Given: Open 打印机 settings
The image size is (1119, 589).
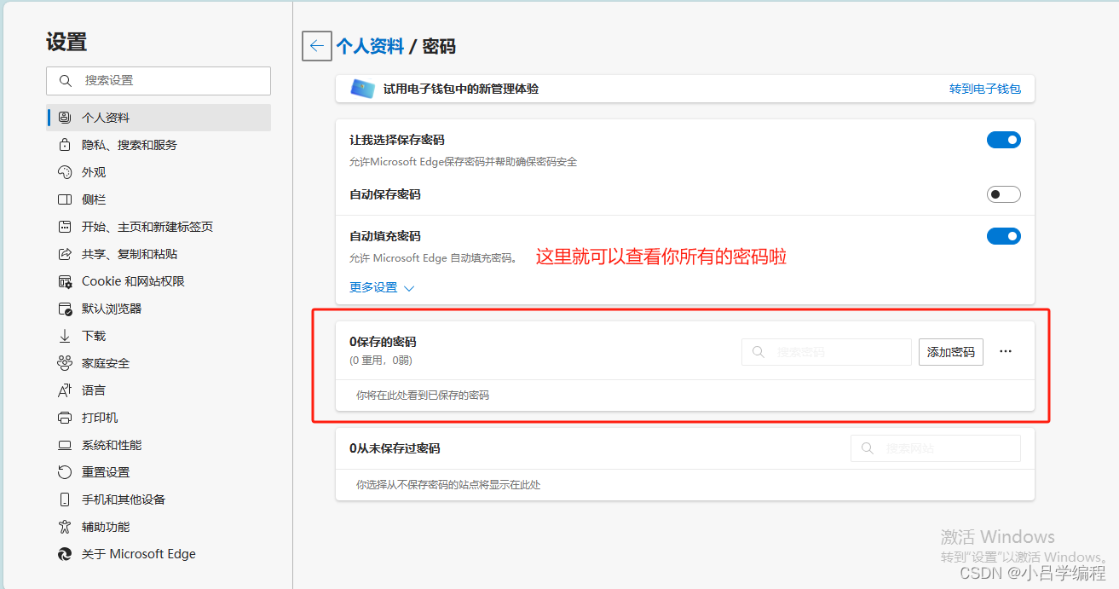Looking at the screenshot, I should coord(159,418).
